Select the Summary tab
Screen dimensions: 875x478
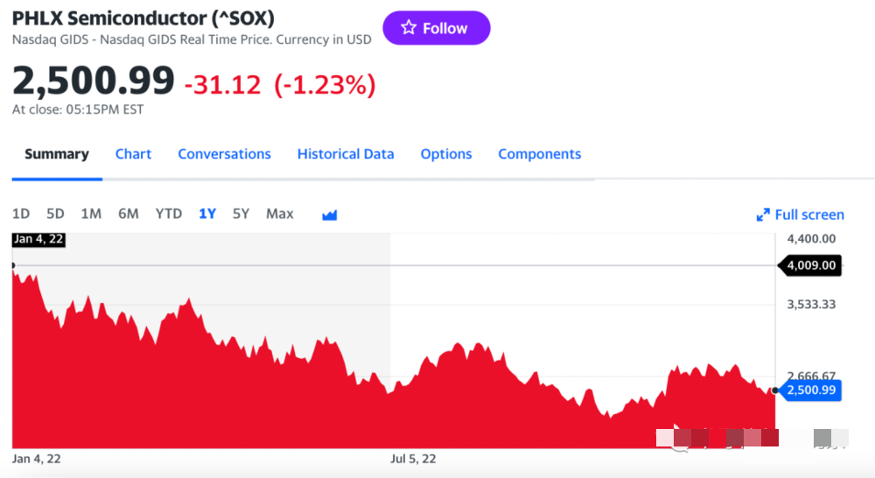click(57, 154)
